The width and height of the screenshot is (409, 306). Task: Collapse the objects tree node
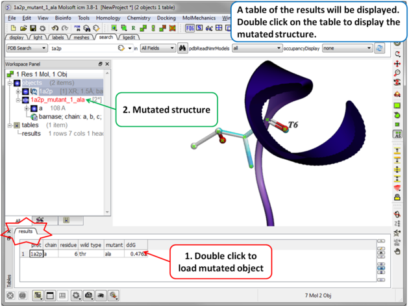pos(10,83)
